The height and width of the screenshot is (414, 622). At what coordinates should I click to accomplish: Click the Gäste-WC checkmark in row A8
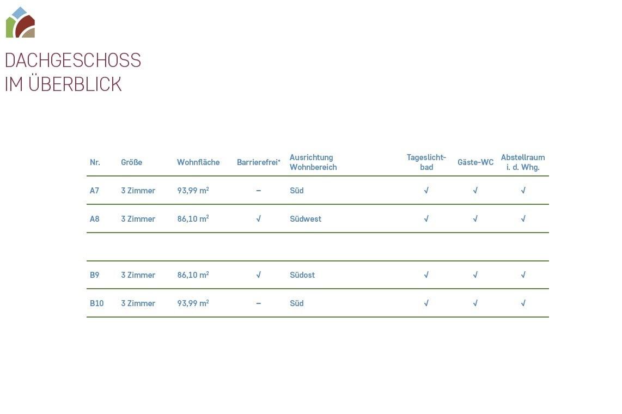[475, 219]
